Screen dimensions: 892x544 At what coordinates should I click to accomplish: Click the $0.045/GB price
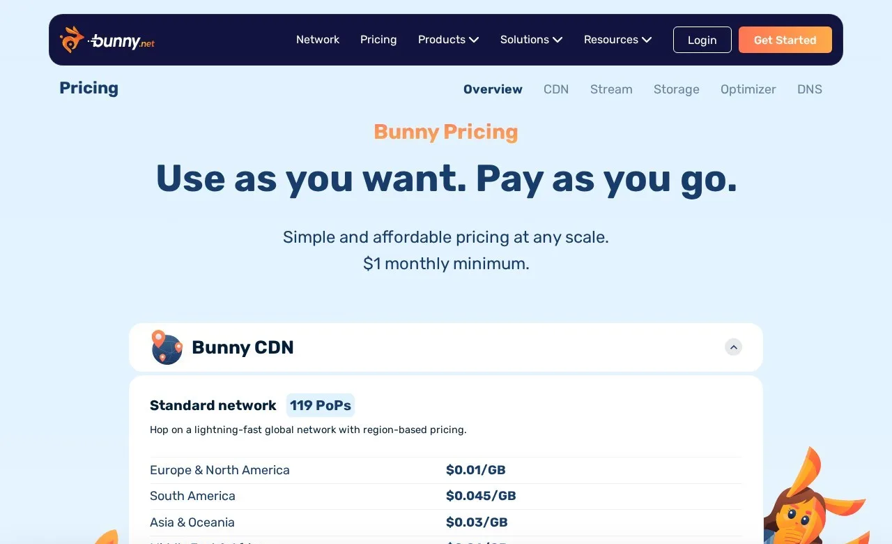click(x=481, y=496)
